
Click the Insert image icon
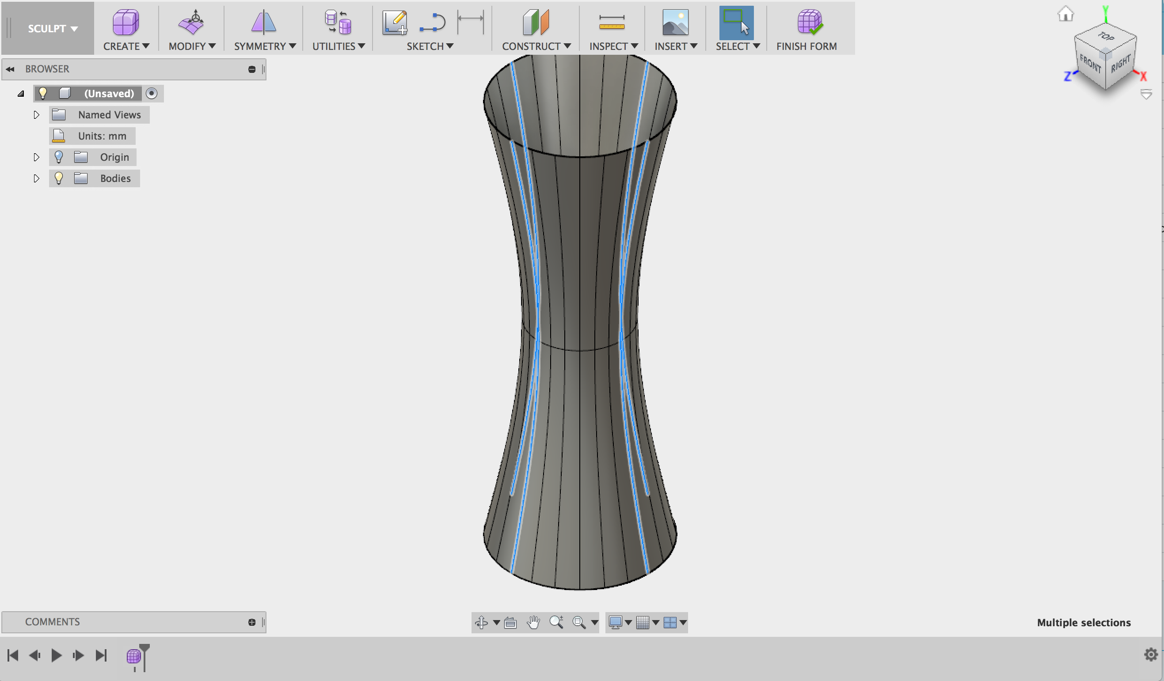675,22
